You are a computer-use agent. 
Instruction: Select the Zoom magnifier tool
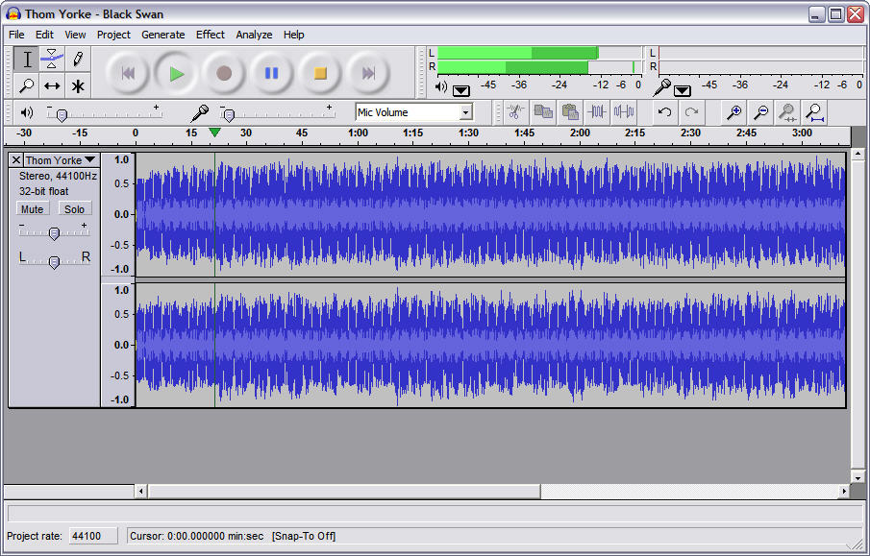[x=26, y=85]
